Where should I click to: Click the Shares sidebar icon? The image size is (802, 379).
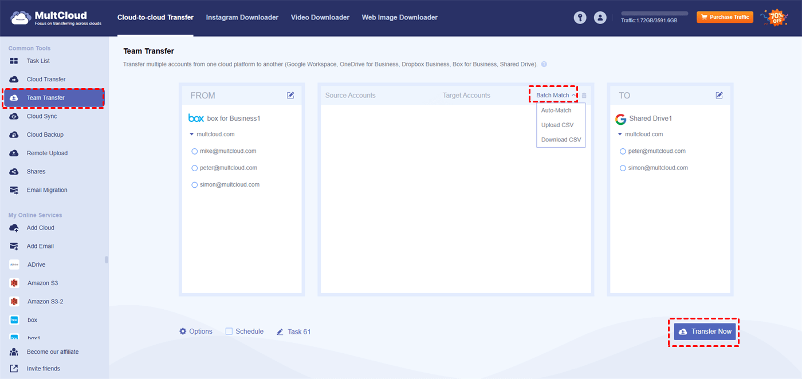point(14,172)
